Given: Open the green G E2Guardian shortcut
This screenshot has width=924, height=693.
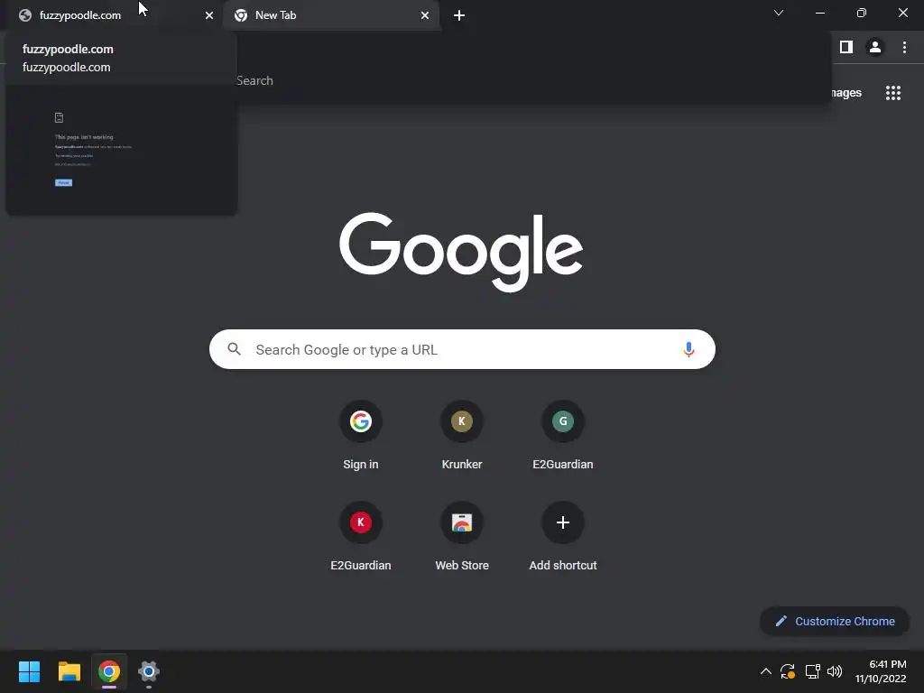Looking at the screenshot, I should pyautogui.click(x=563, y=436).
